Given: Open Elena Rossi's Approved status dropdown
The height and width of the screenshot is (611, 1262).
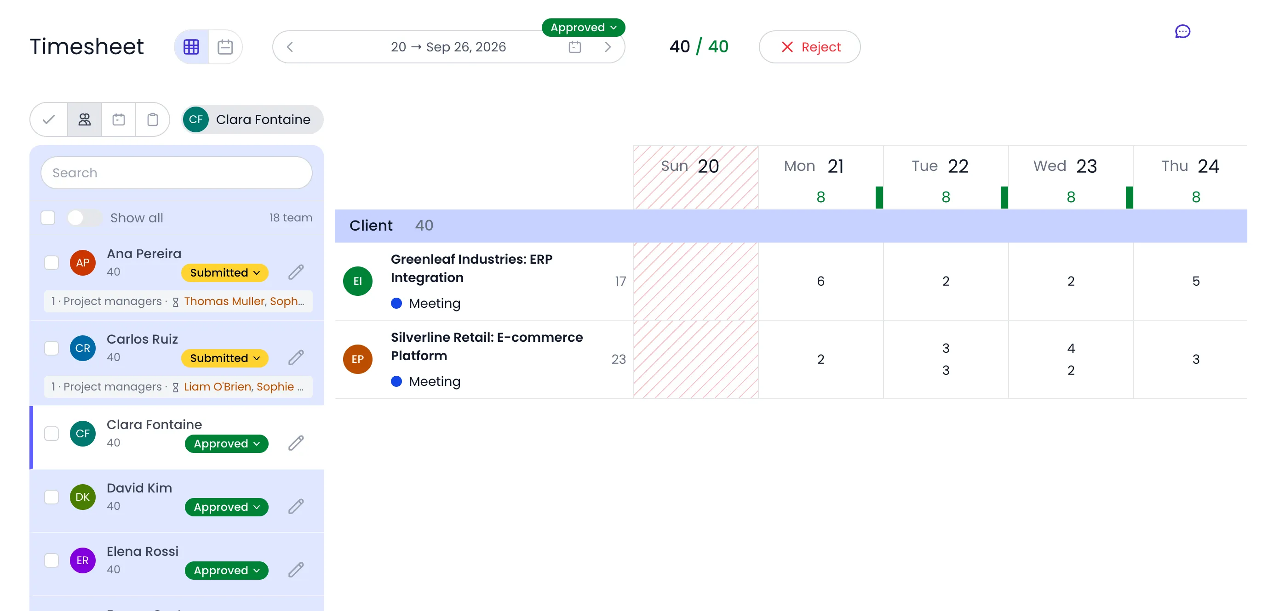Looking at the screenshot, I should [226, 571].
